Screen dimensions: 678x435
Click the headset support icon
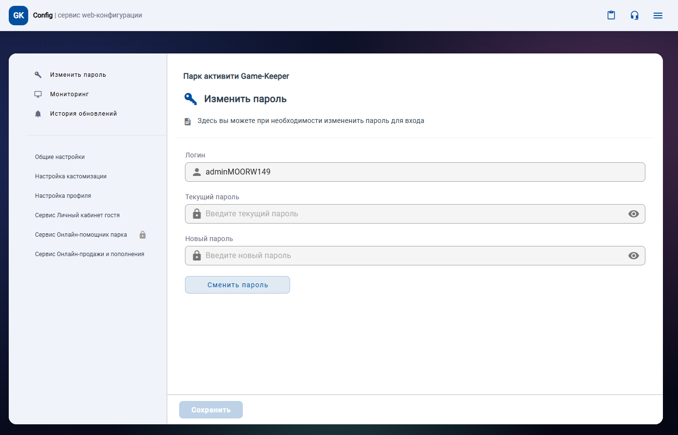pyautogui.click(x=635, y=16)
